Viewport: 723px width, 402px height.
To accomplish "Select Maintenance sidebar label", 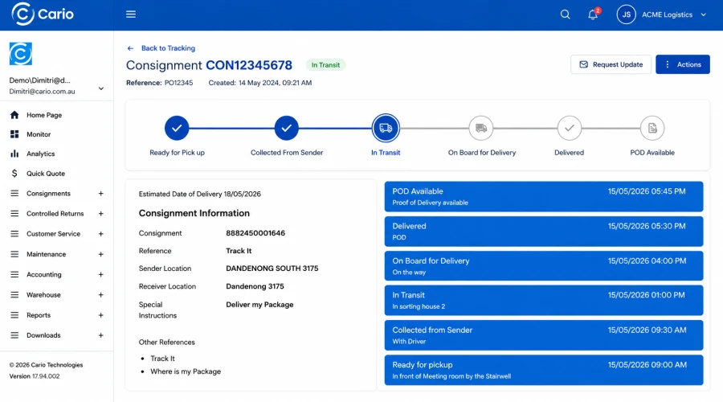I will pyautogui.click(x=46, y=254).
